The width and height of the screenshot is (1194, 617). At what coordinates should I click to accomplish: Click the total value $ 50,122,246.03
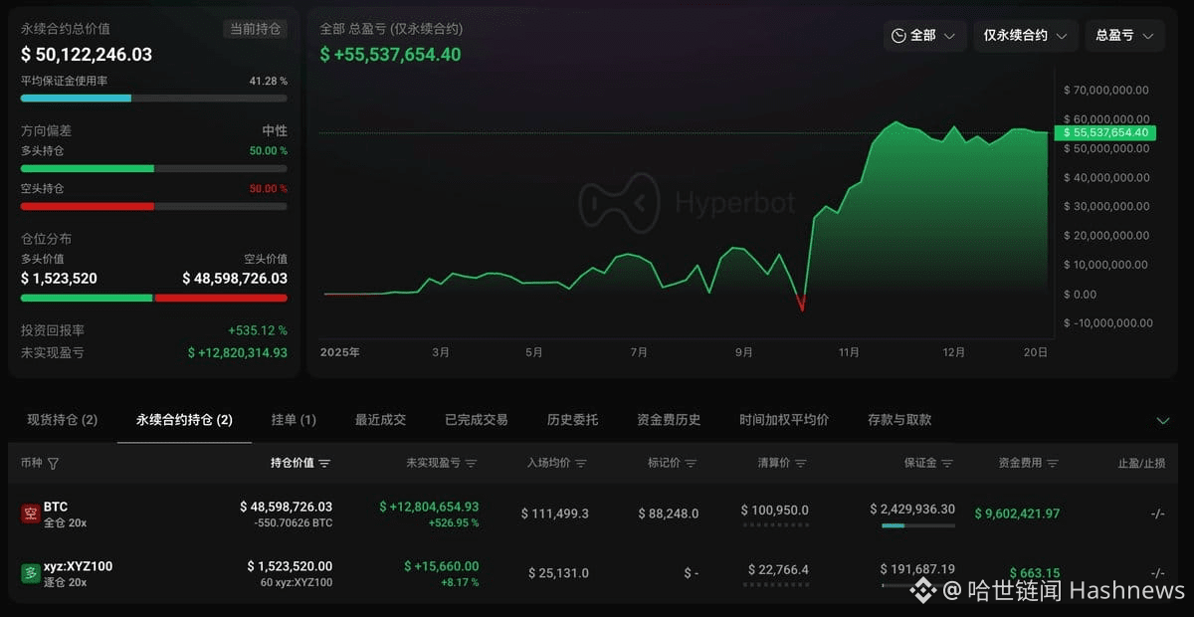coord(87,55)
